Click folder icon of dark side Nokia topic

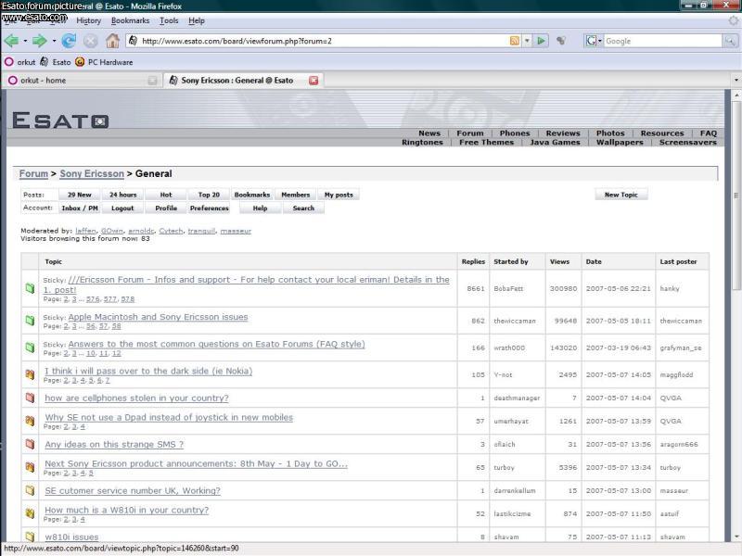pos(30,374)
